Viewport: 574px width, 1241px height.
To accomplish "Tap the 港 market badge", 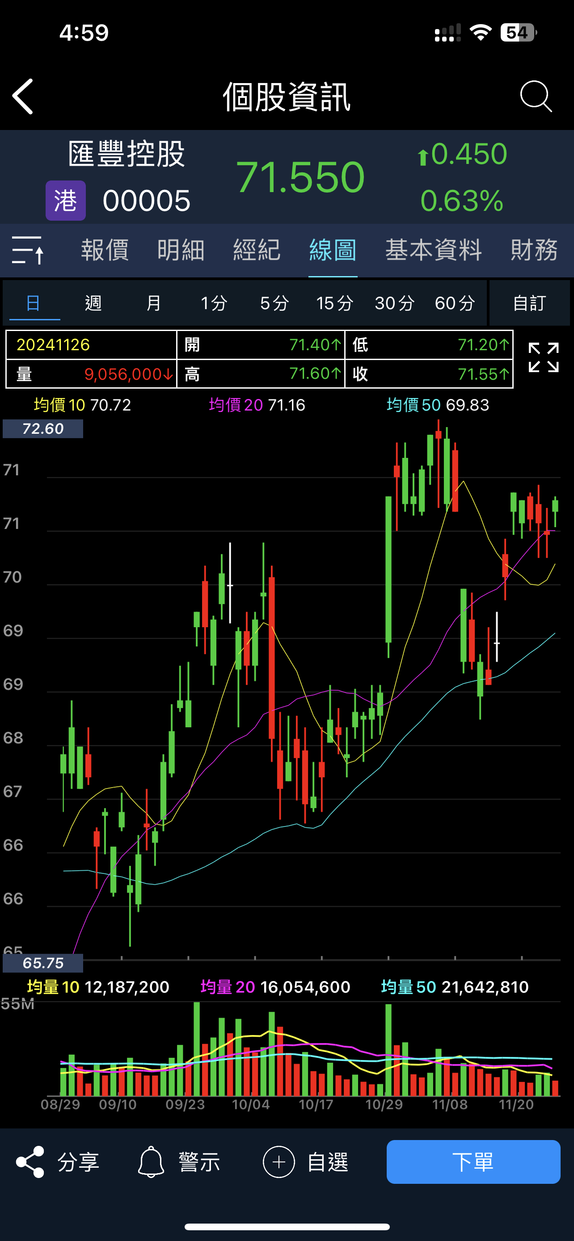I will (66, 201).
